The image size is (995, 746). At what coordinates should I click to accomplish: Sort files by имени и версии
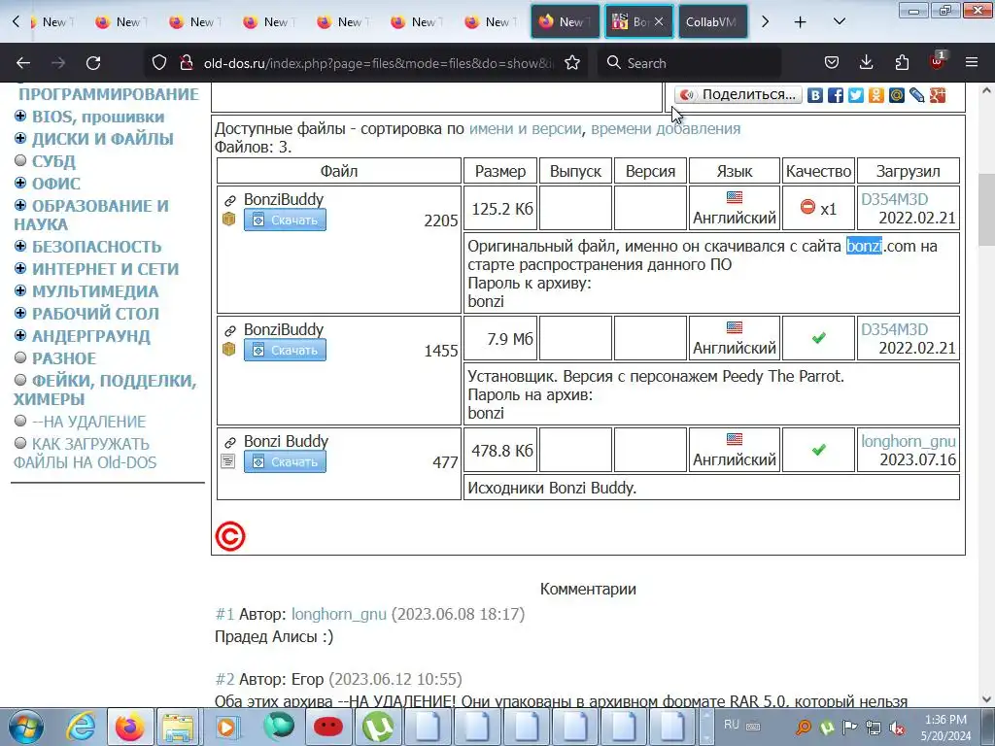point(526,129)
